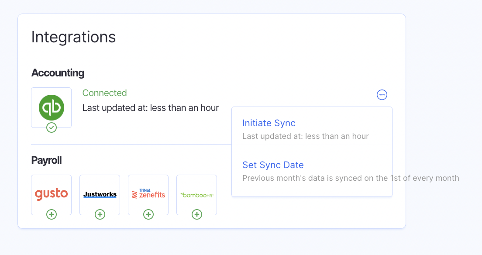Click the previous month's data sync description
Viewport: 482px width, 255px height.
(x=351, y=178)
